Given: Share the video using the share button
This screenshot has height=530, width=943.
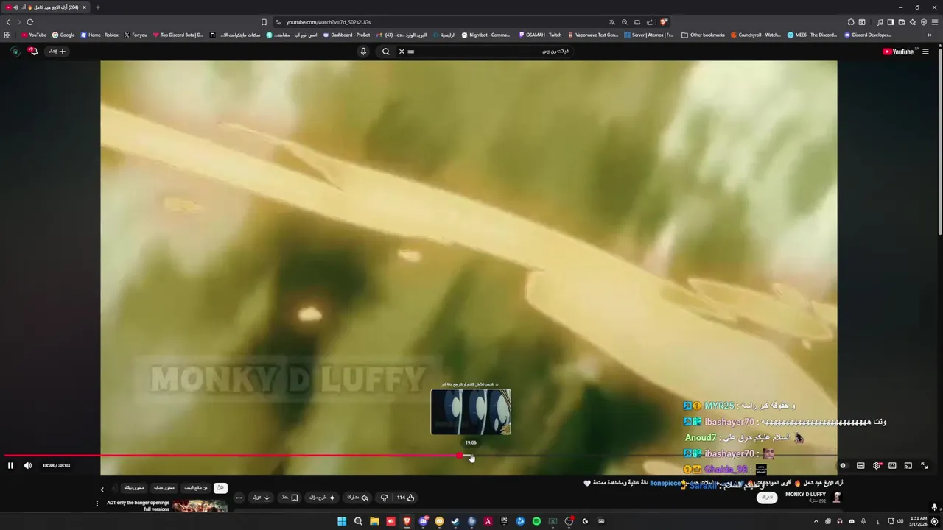Looking at the screenshot, I should (x=357, y=498).
